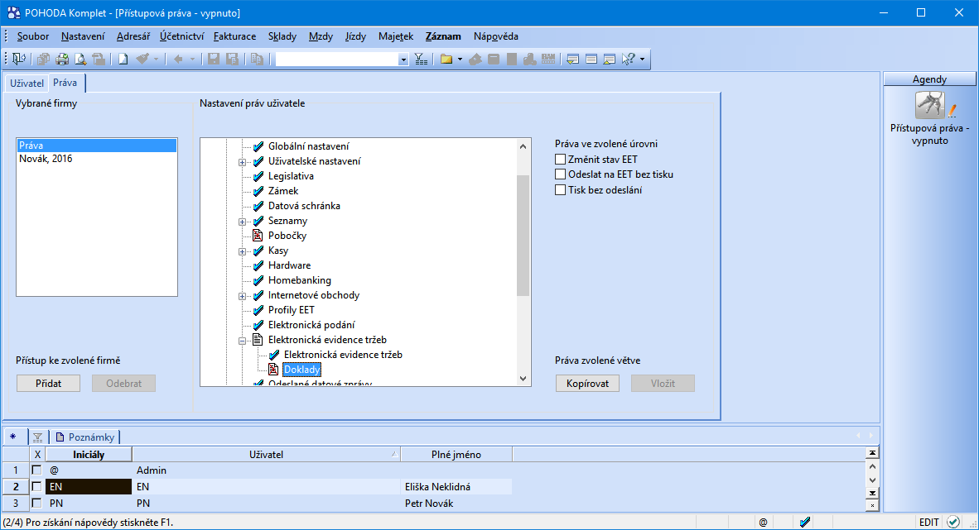
Task: Open the folder icon dropdown arrow
Action: pyautogui.click(x=461, y=60)
